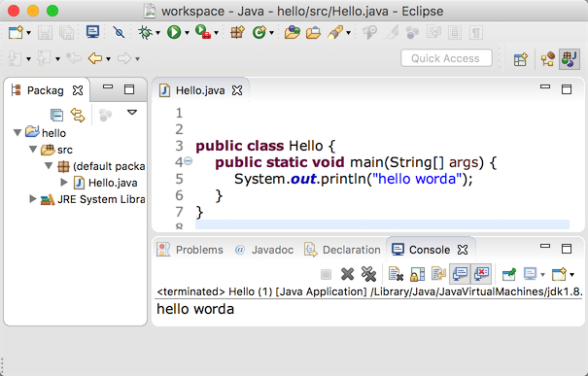Collapse All in Package Explorer
Screen dimensions: 588x376
56,115
